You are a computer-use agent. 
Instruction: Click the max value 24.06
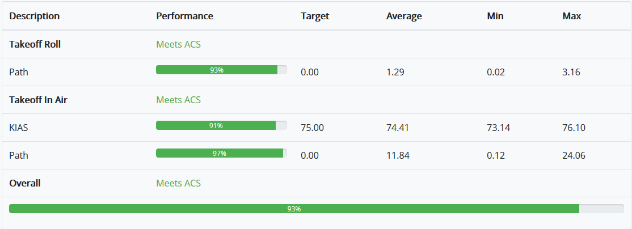574,155
